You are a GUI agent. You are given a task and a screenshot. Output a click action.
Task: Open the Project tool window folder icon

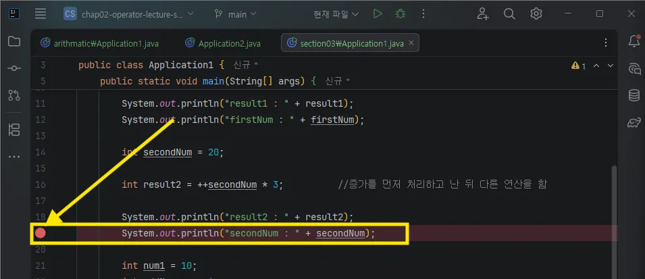pos(14,41)
